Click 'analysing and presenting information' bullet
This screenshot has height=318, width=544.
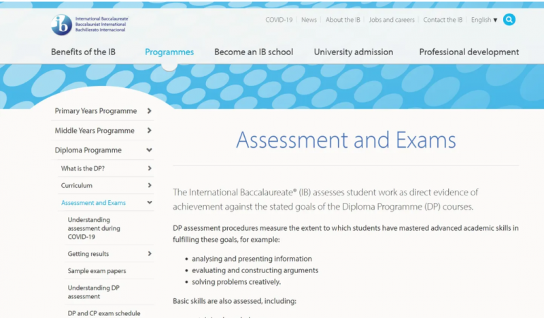point(252,259)
